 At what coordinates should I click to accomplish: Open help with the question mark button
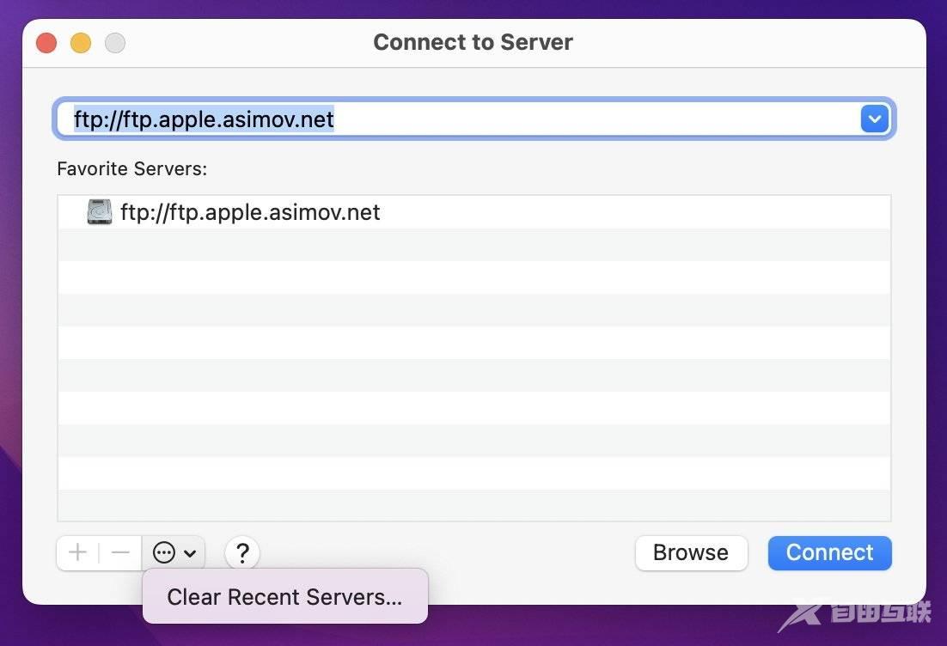pyautogui.click(x=242, y=553)
